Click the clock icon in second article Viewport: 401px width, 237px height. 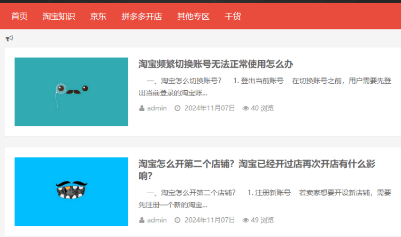point(178,220)
